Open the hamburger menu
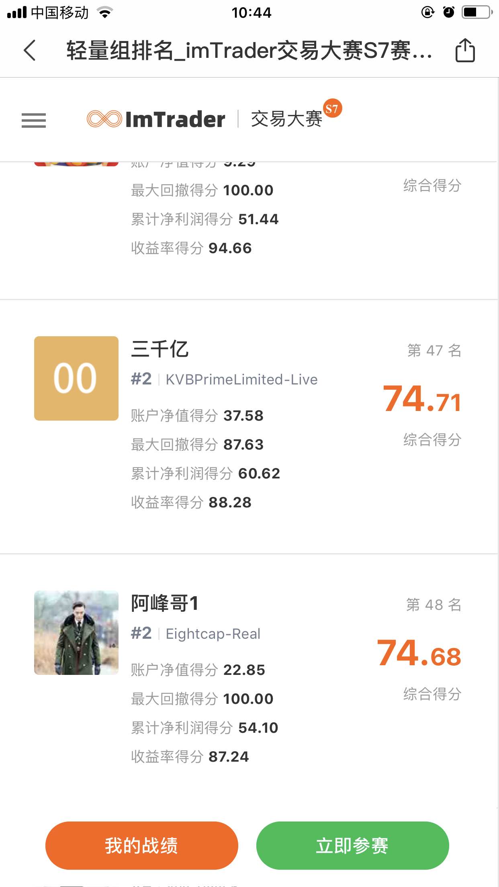Image resolution: width=499 pixels, height=887 pixels. (34, 120)
